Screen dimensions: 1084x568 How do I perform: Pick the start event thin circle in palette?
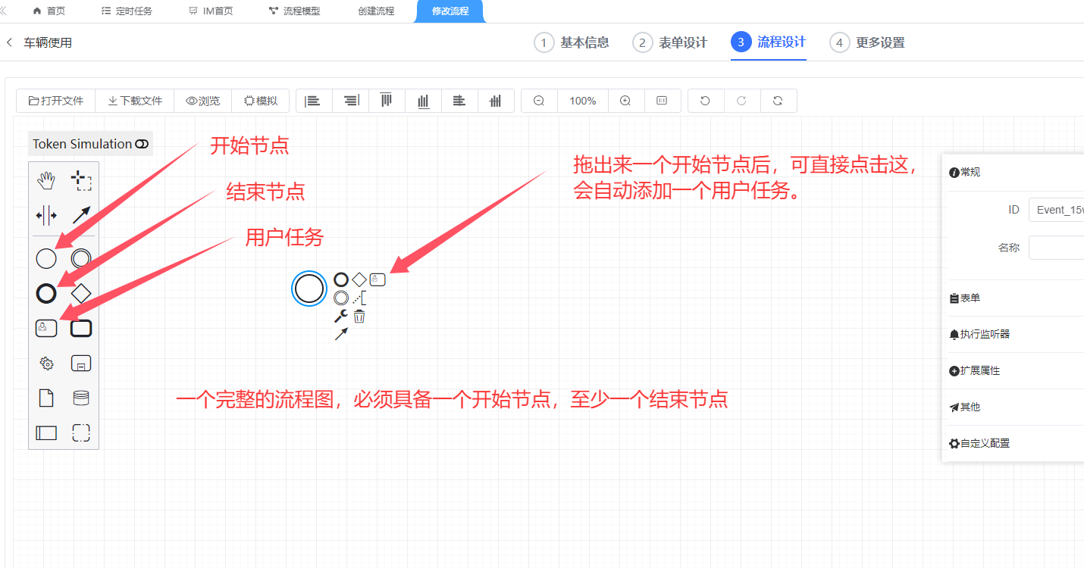[46, 258]
